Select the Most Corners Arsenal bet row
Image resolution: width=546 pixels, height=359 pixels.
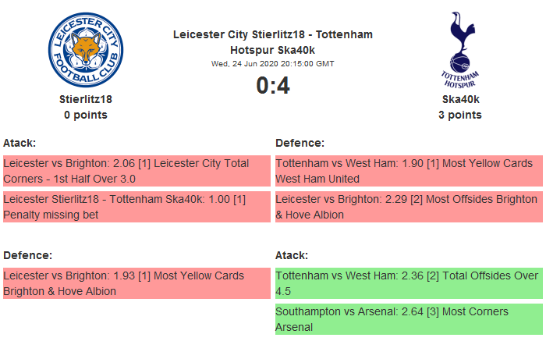click(409, 319)
